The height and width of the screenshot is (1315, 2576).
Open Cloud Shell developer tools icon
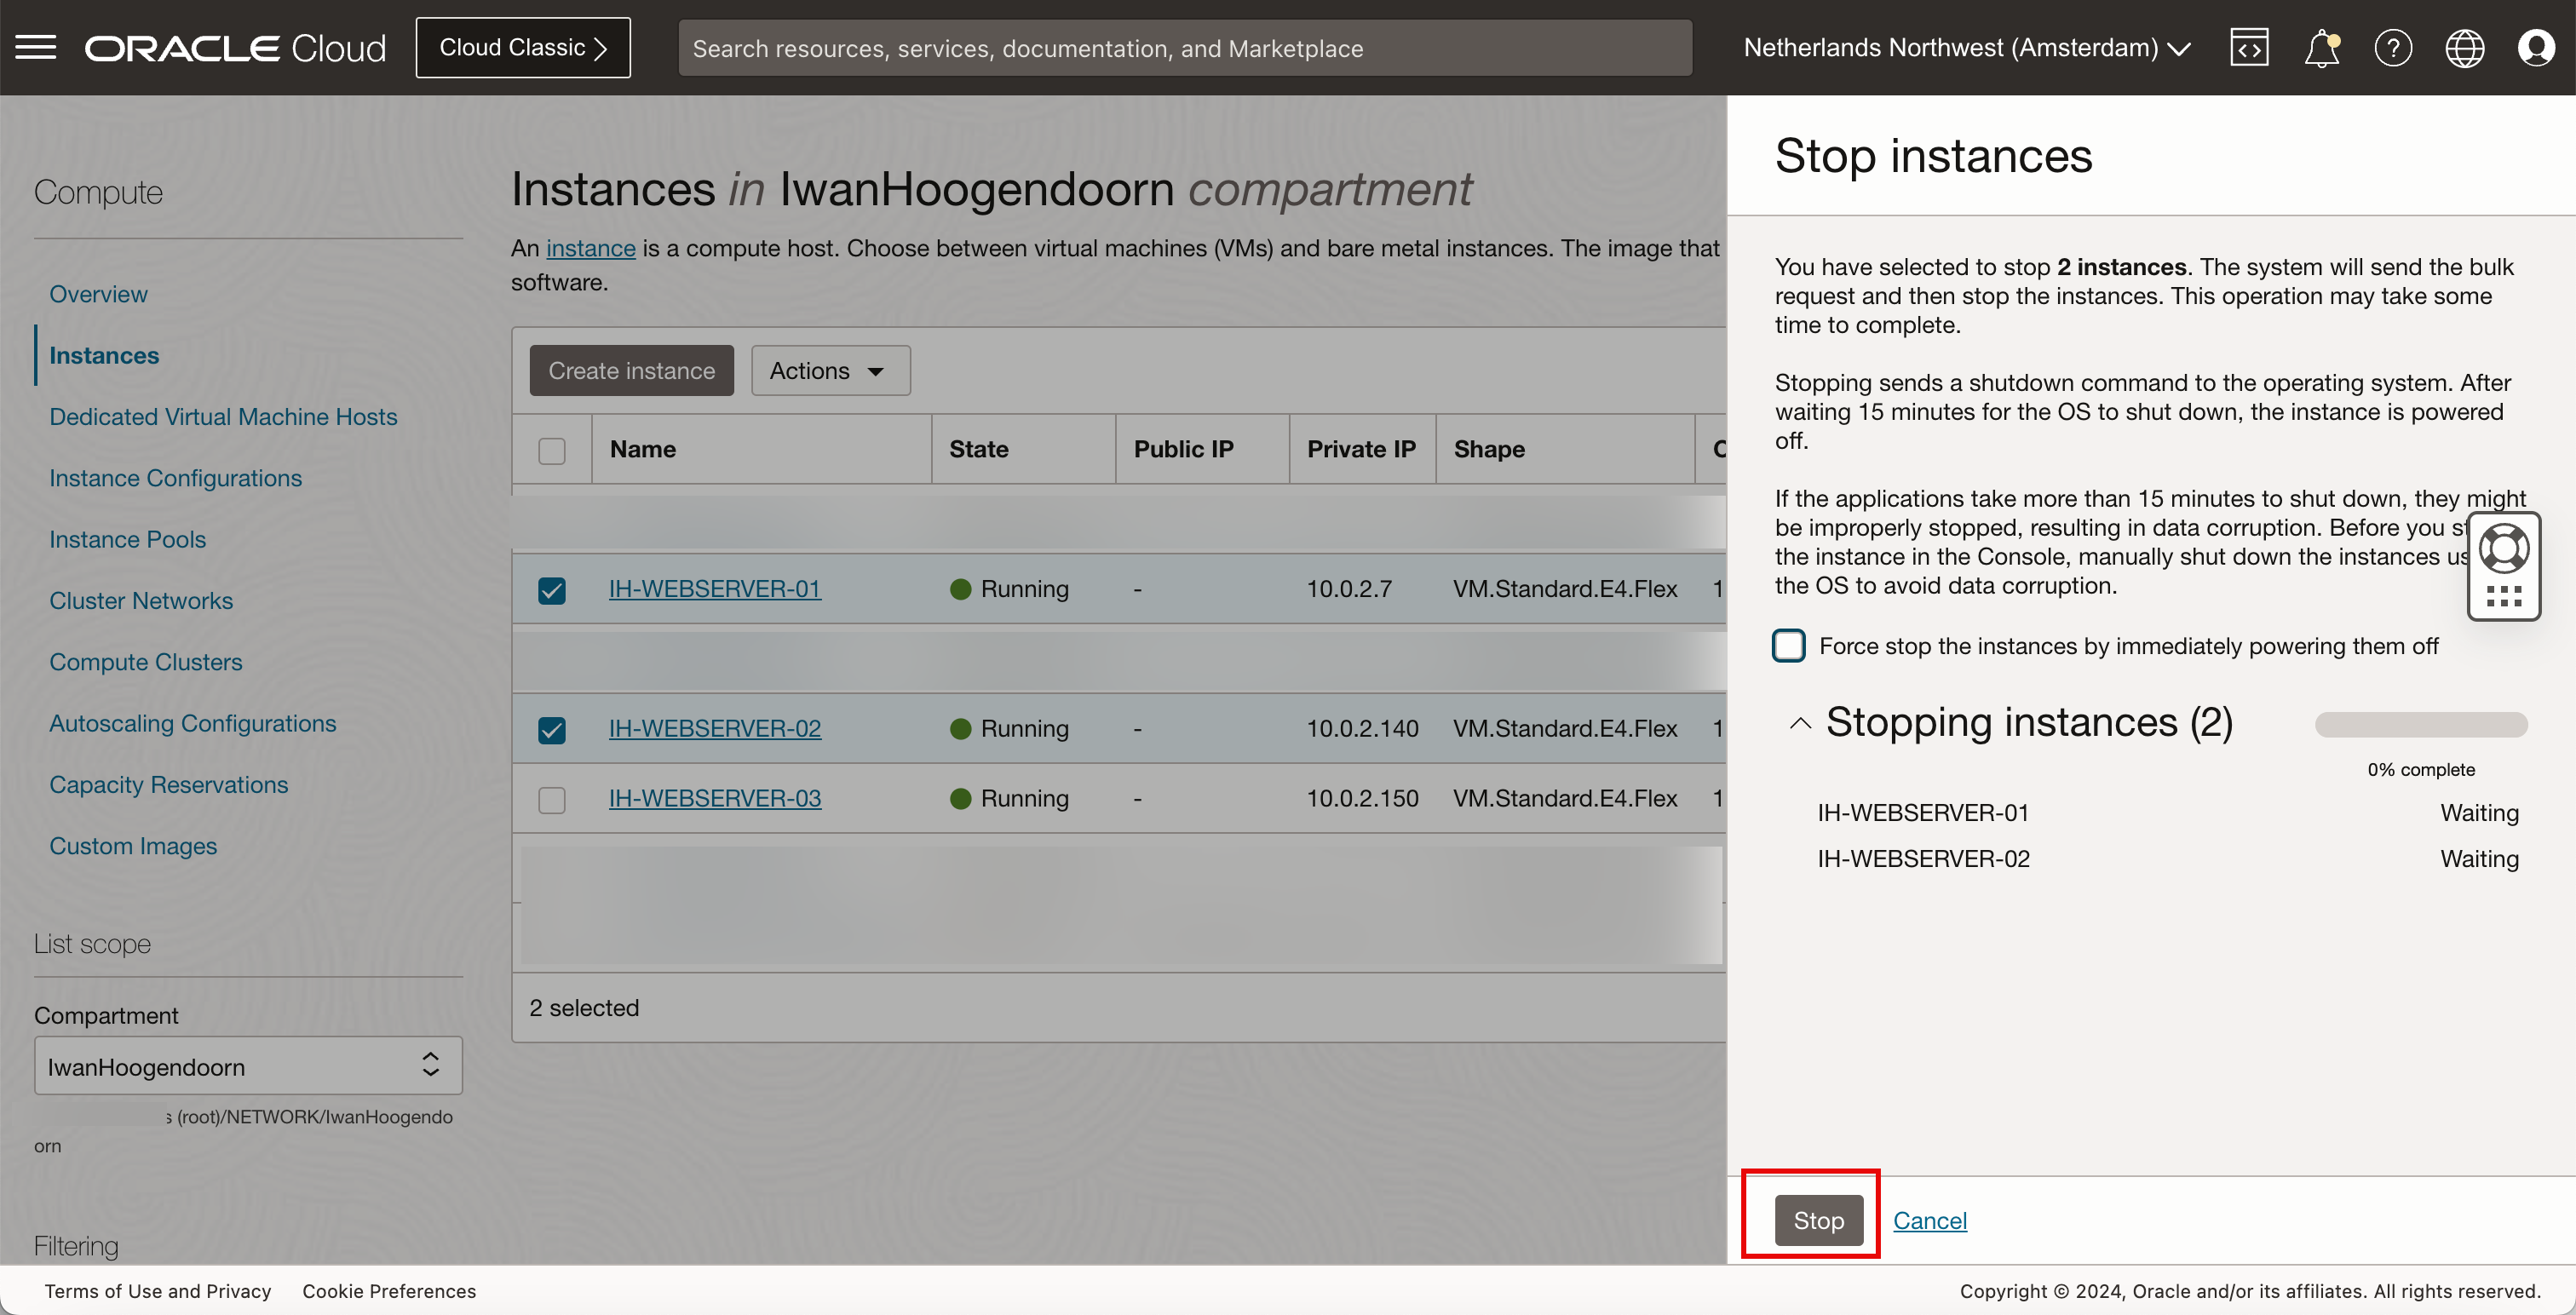point(2249,47)
